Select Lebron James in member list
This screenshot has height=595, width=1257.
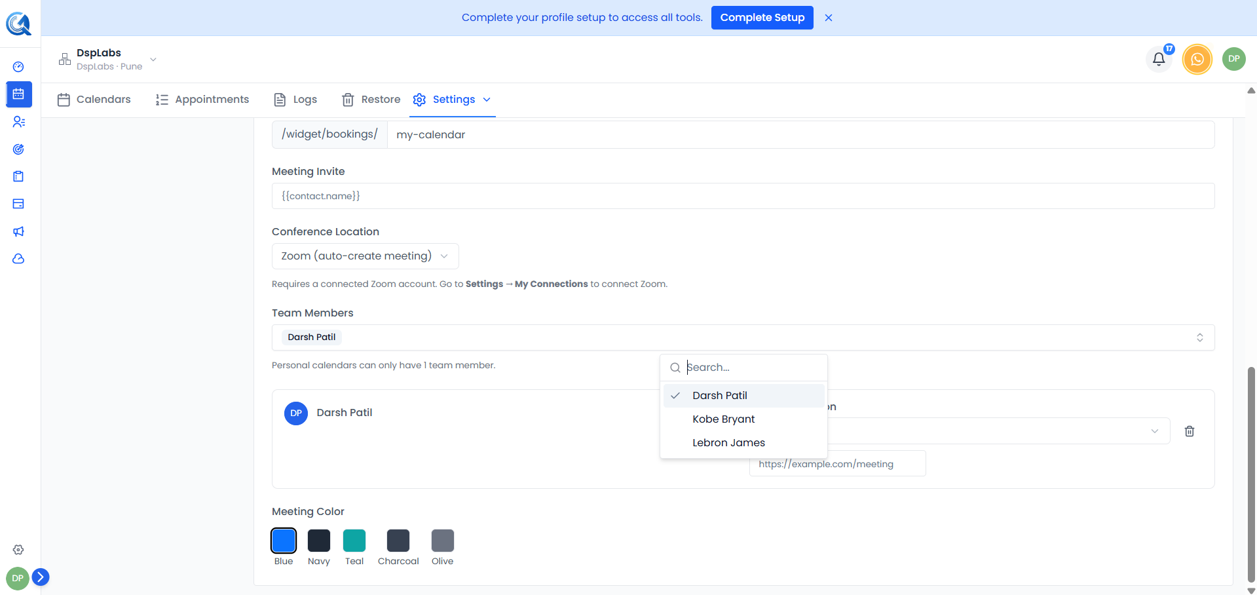(x=743, y=443)
